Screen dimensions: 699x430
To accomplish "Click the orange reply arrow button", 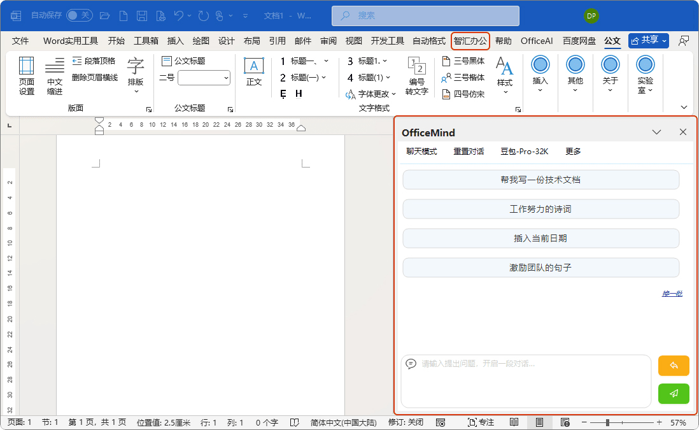I will pos(674,366).
